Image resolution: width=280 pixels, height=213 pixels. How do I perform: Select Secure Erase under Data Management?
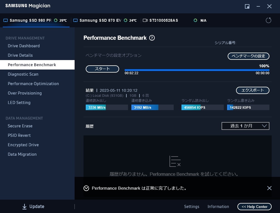pyautogui.click(x=20, y=126)
